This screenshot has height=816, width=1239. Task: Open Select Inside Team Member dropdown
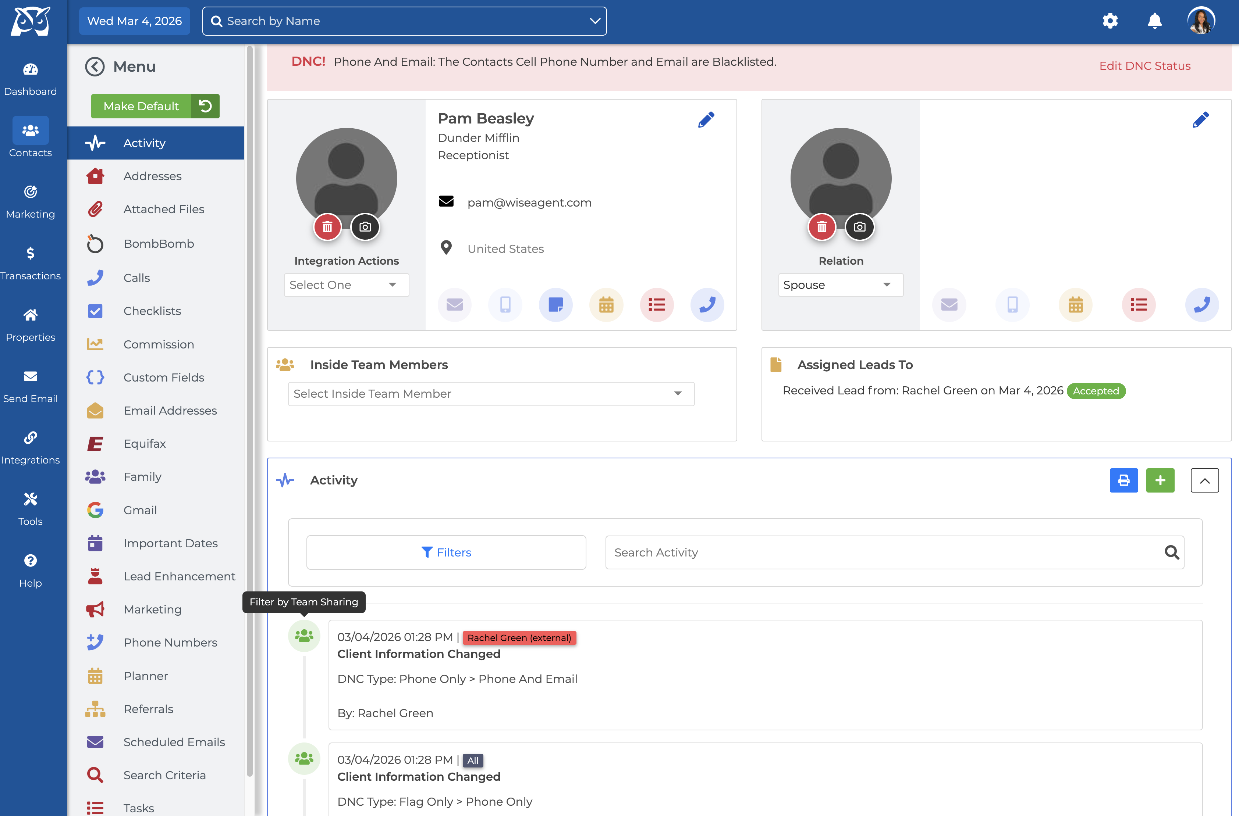click(491, 394)
